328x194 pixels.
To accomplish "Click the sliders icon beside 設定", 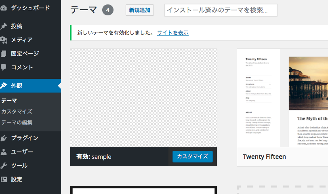I will click(x=4, y=179).
